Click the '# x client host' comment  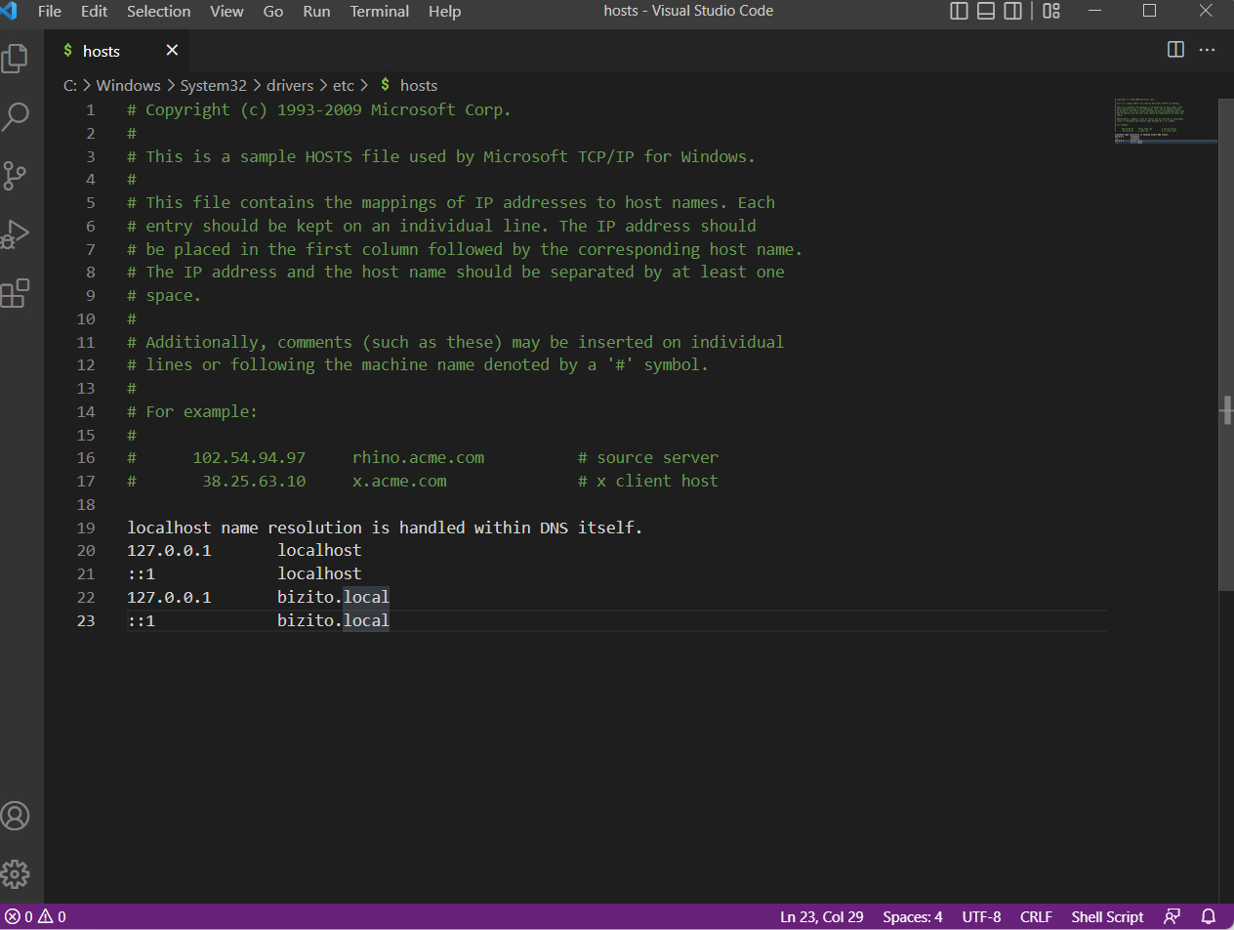(648, 481)
